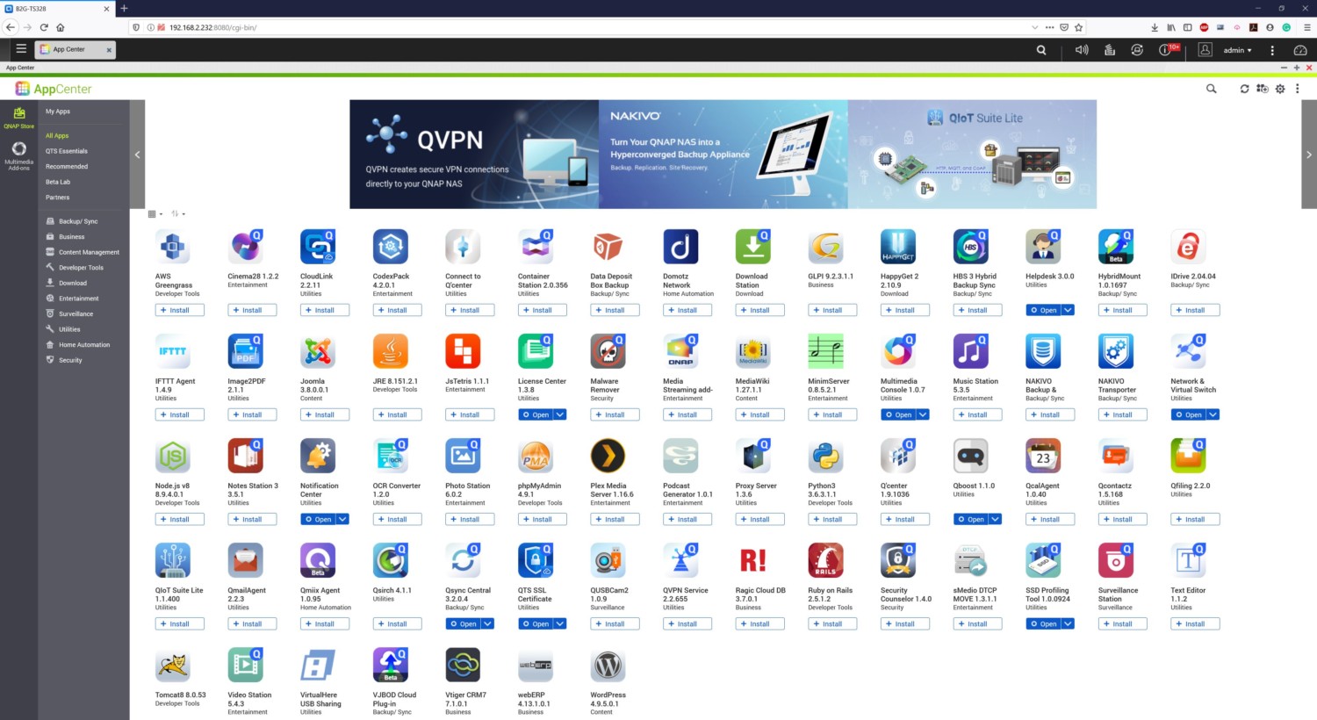1317x720 pixels.
Task: Open the CloudLink app icon
Action: (318, 247)
